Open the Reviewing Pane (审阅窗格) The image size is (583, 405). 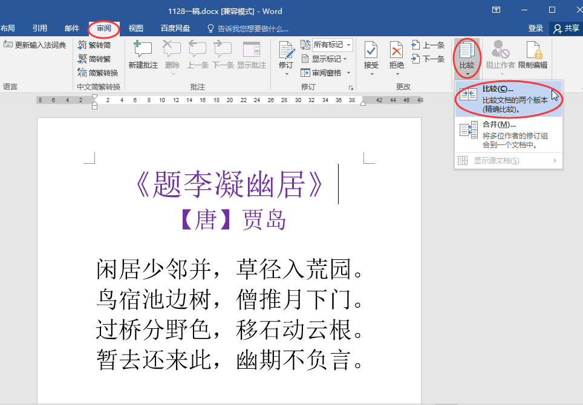click(321, 73)
